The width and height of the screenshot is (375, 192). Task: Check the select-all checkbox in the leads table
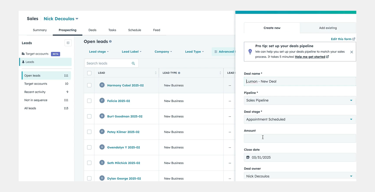89,73
